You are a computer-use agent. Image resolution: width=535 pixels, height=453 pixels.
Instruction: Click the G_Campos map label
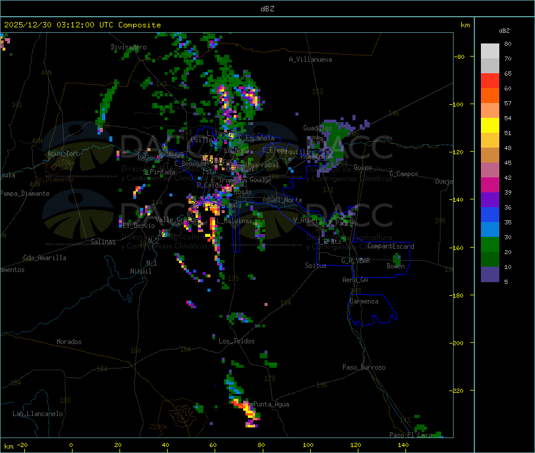pos(404,174)
